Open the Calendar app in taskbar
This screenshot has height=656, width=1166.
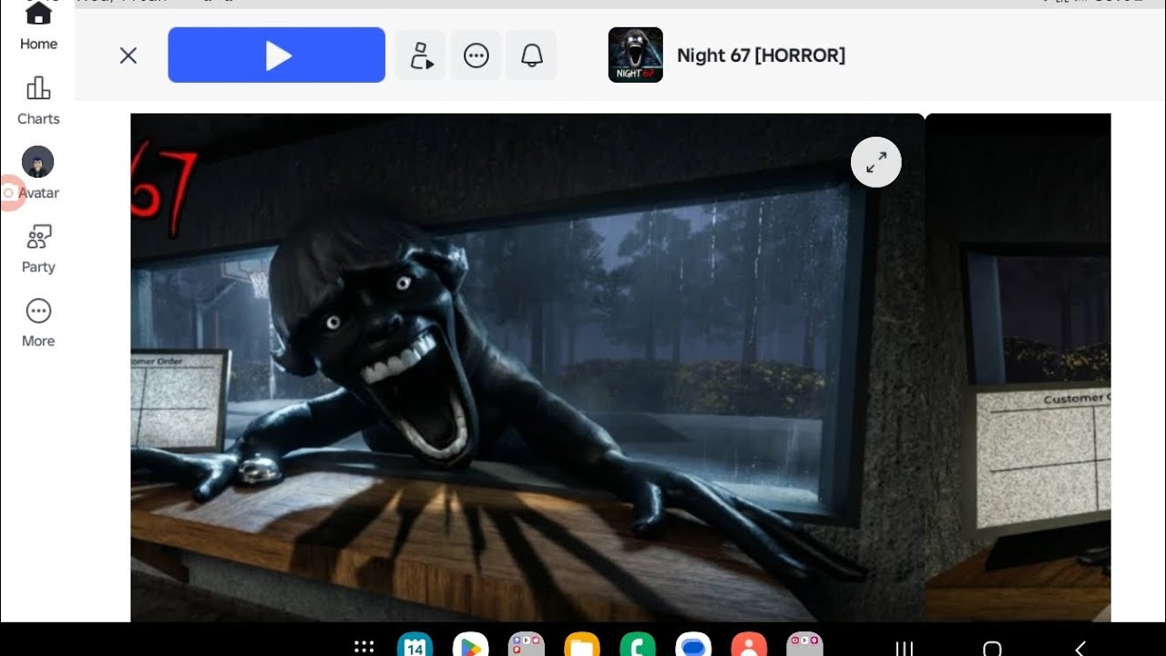[415, 645]
